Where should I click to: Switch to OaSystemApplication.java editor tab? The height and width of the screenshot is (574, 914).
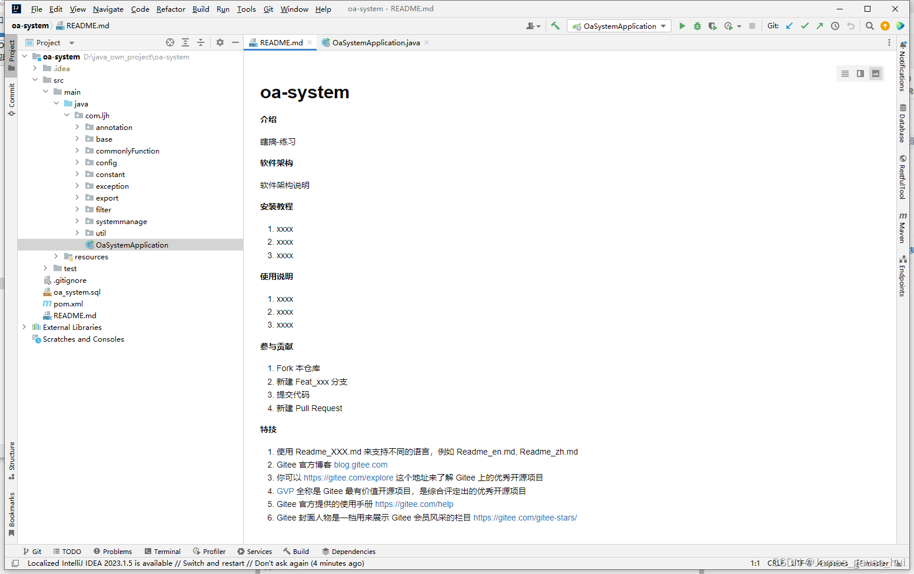point(376,42)
